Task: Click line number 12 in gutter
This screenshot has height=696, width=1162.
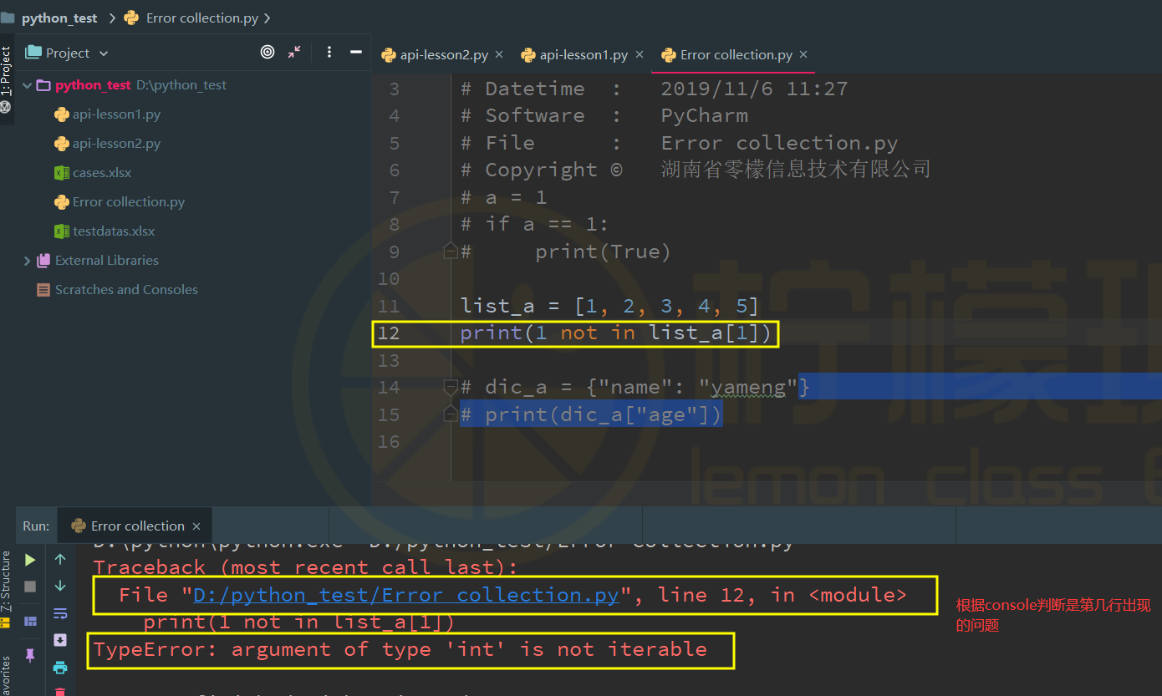Action: [389, 333]
